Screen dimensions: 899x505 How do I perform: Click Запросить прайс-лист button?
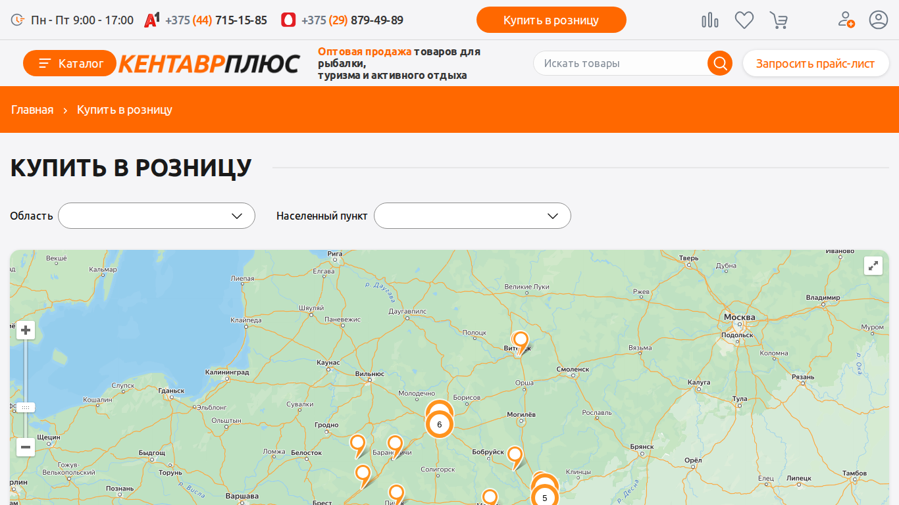[x=815, y=63]
